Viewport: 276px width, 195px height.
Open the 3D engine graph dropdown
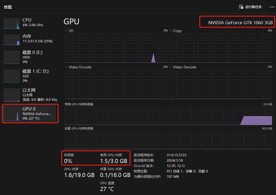[66, 31]
